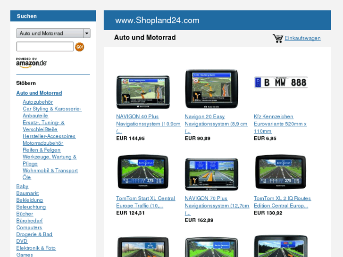The image size is (343, 257).
Task: Open TomTom Start XL Central Europe Traffic link
Action: click(145, 202)
